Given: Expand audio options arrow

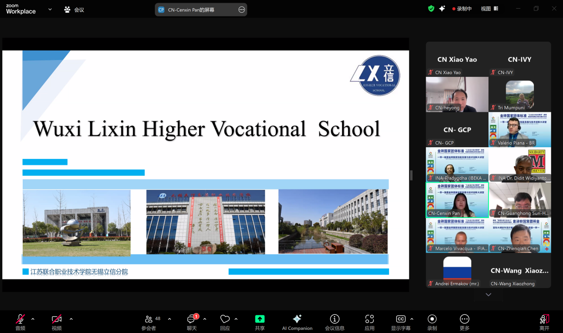Looking at the screenshot, I should (33, 319).
